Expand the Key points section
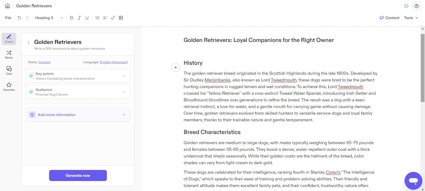The height and width of the screenshot is (191, 425). [124, 76]
